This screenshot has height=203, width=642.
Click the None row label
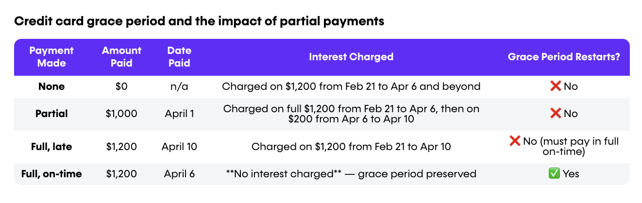pyautogui.click(x=51, y=87)
